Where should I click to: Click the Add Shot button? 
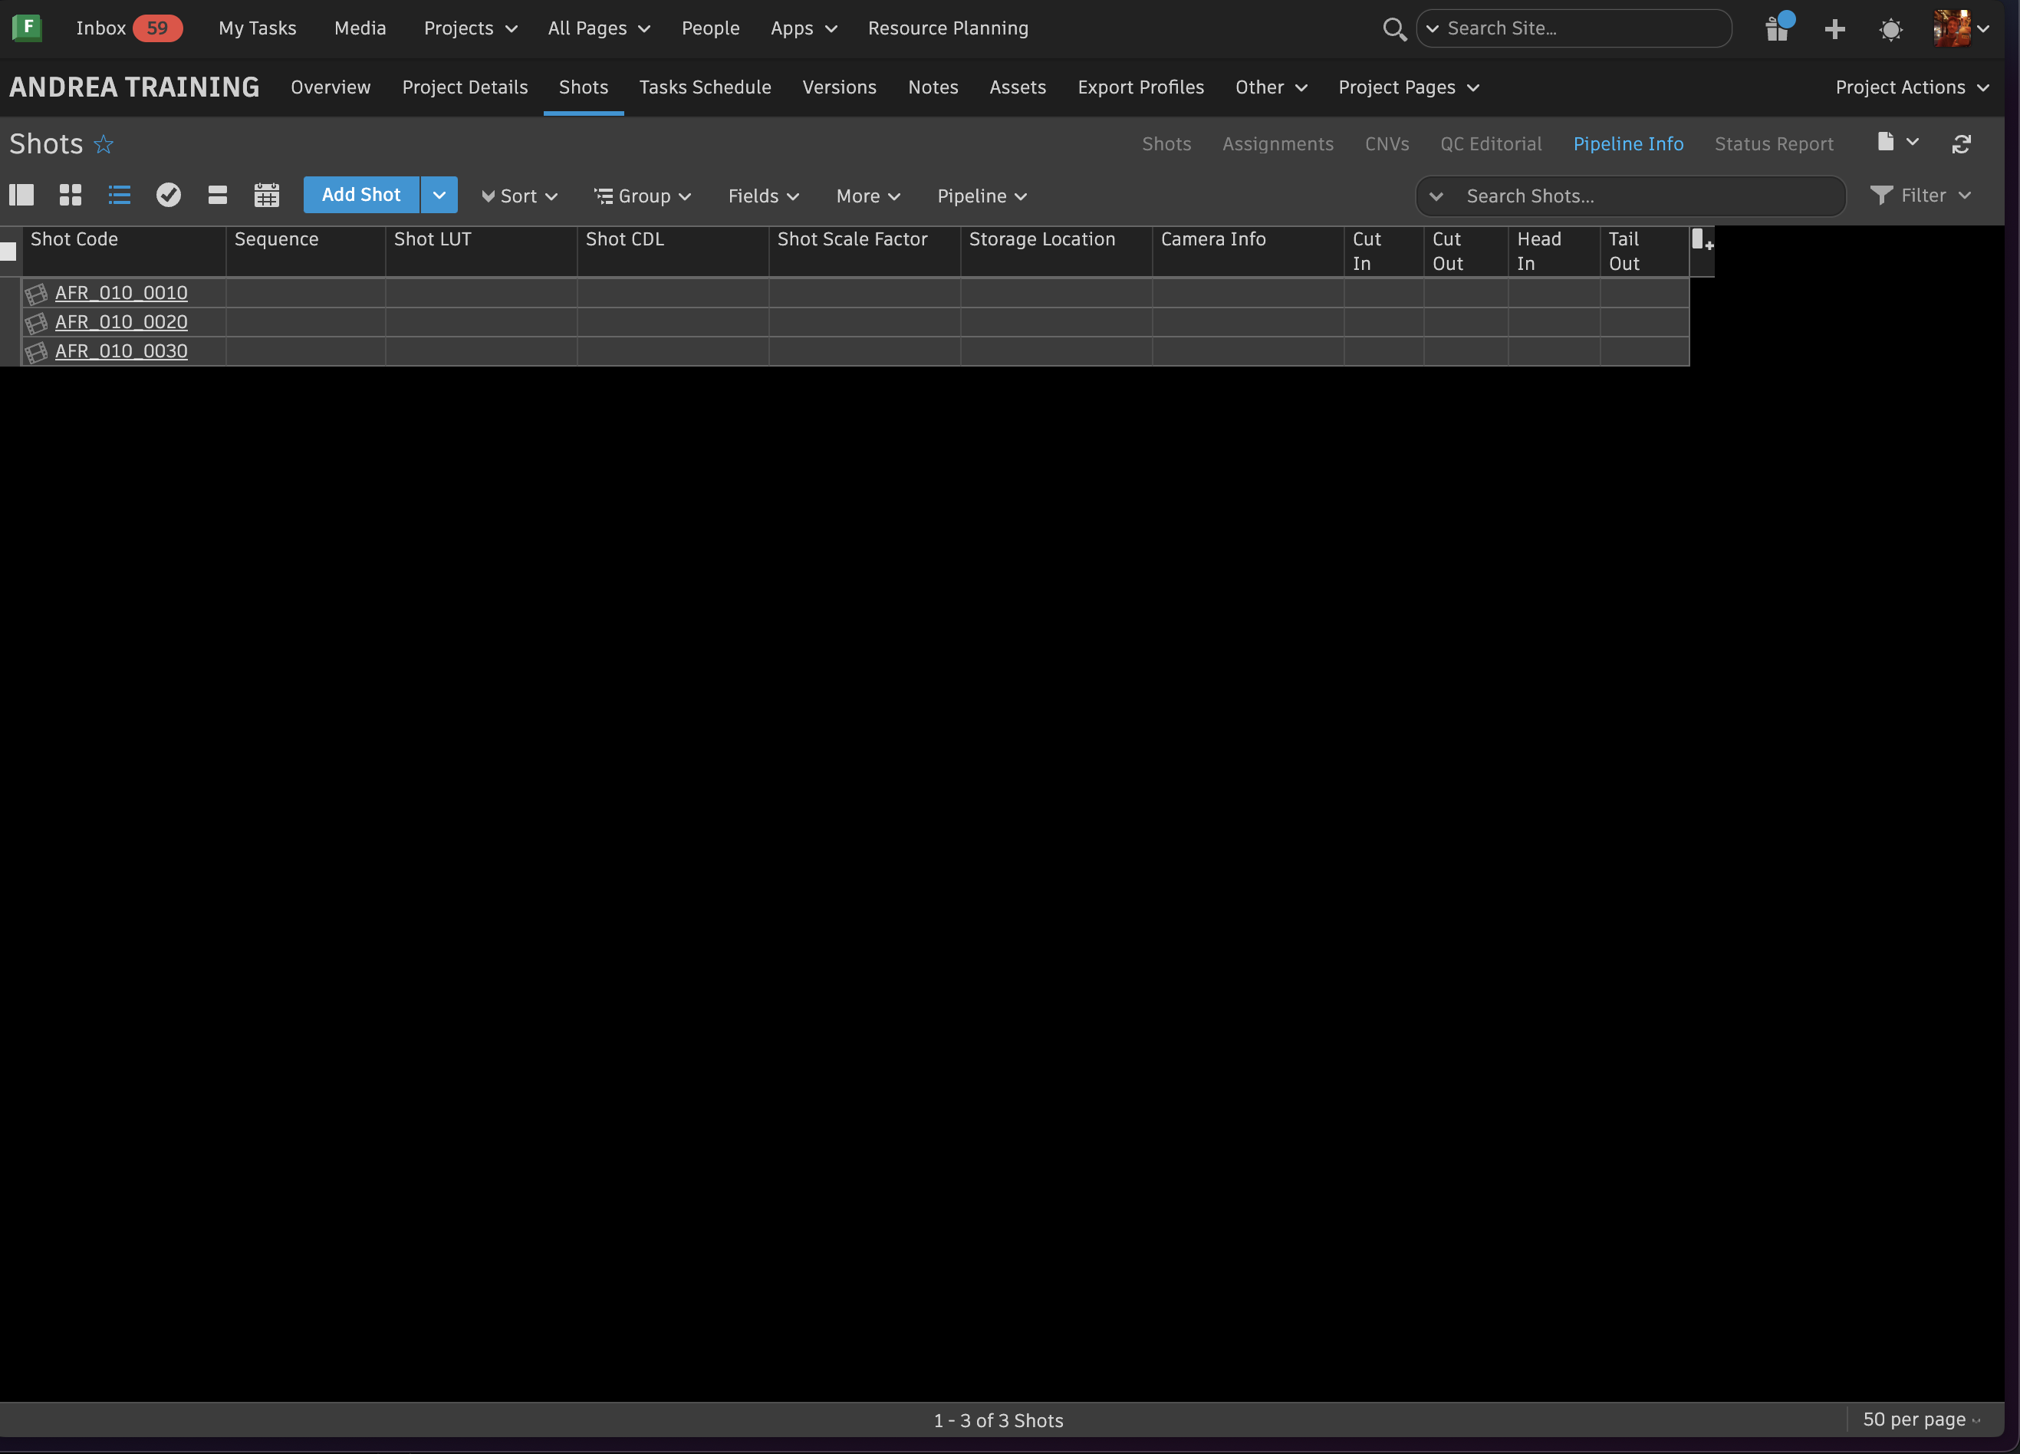coord(360,195)
